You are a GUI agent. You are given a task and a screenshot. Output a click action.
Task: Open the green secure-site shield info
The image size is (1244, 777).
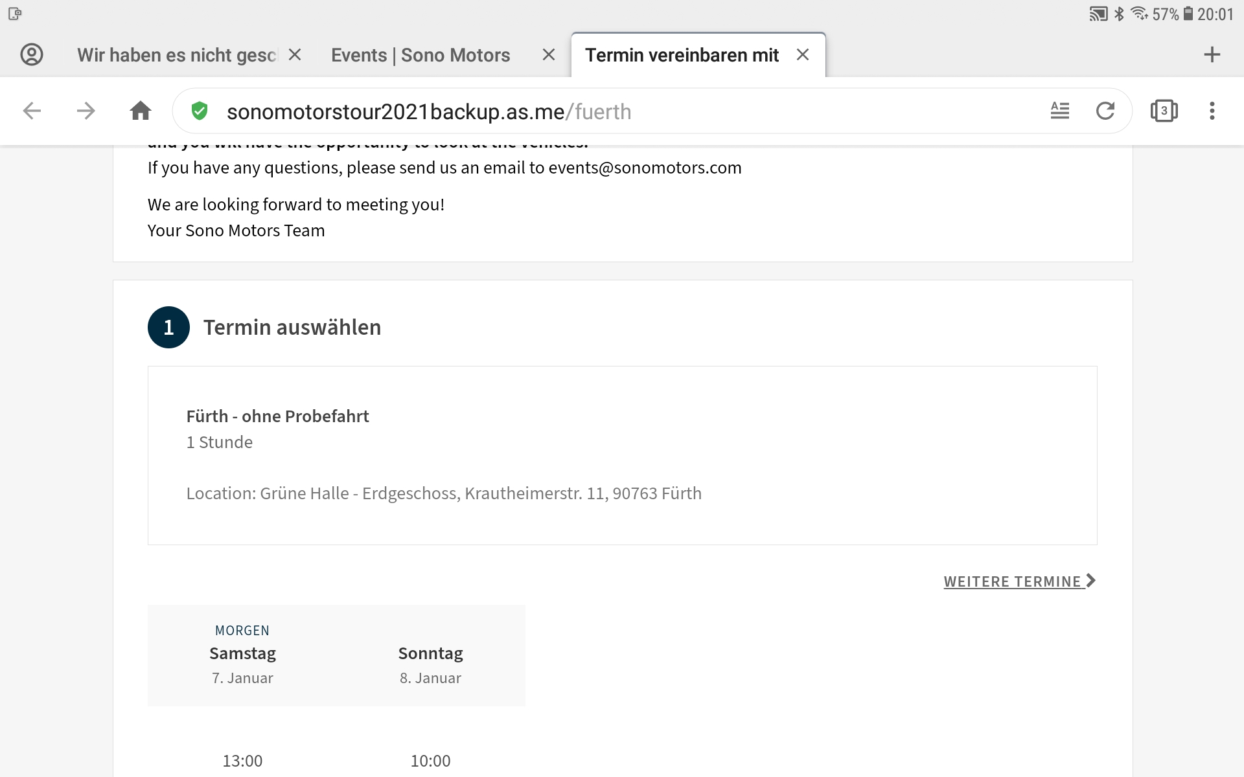pyautogui.click(x=200, y=111)
